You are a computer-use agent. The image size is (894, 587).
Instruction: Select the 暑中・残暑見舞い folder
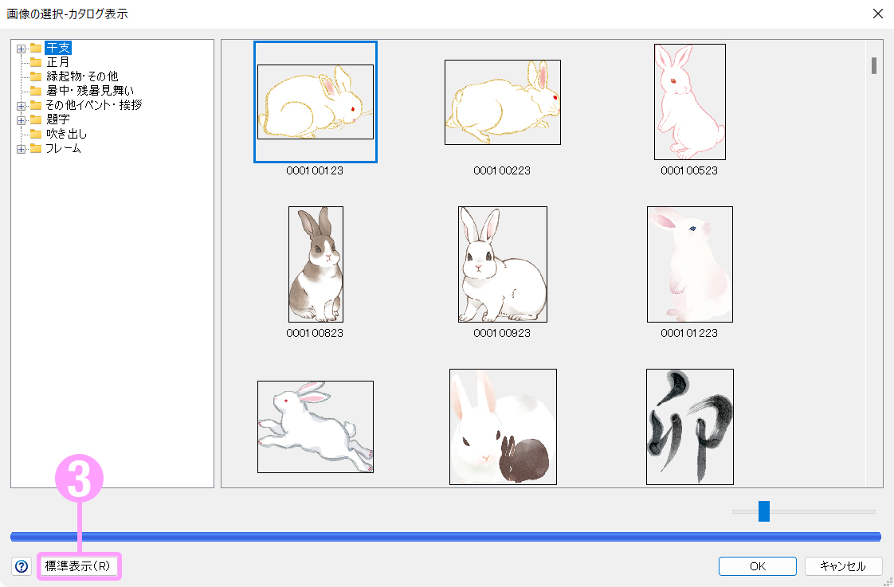coord(89,91)
